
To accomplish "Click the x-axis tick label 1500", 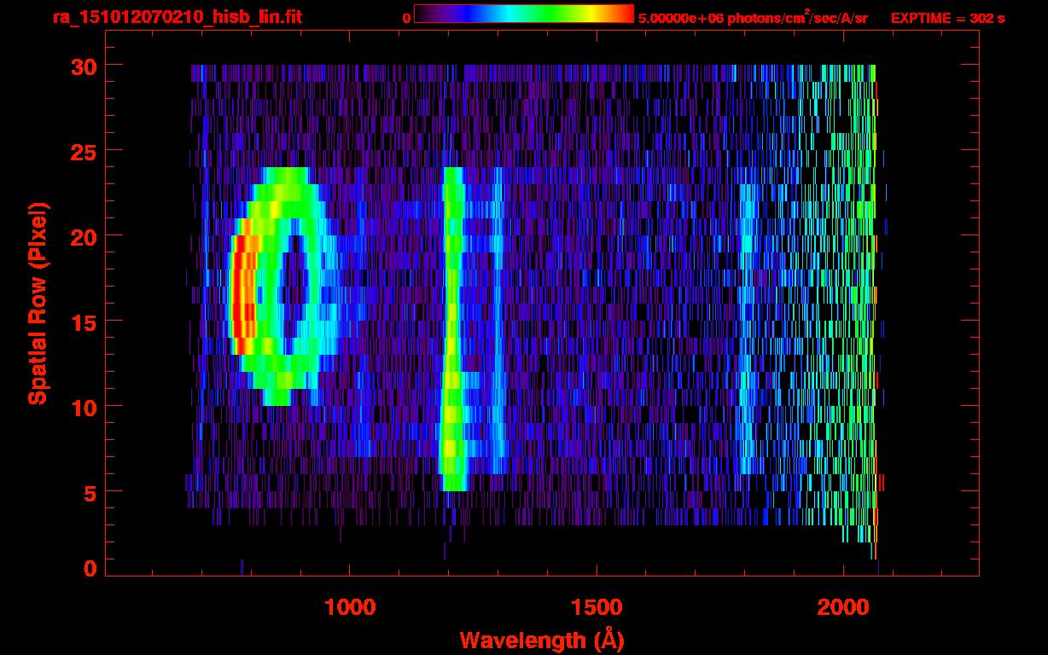I will tap(597, 607).
